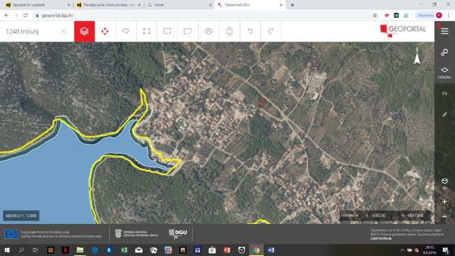The height and width of the screenshot is (256, 455).
Task: Activate the full extent zoom tool
Action: [x=146, y=31]
